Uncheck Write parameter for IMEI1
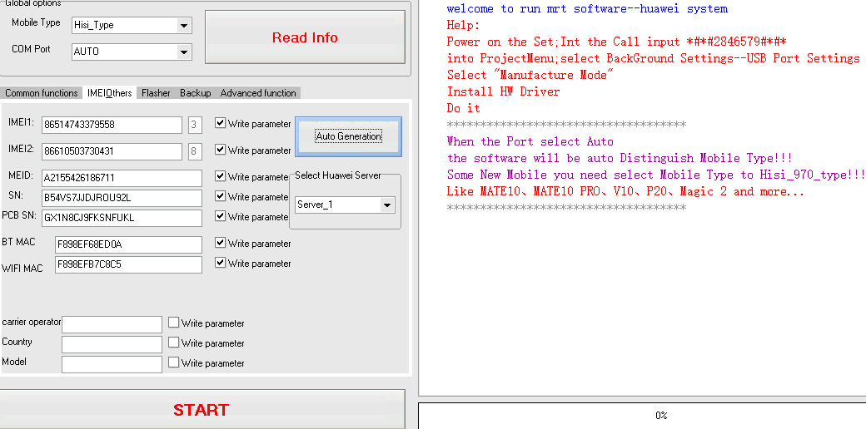This screenshot has height=429, width=866. (220, 124)
